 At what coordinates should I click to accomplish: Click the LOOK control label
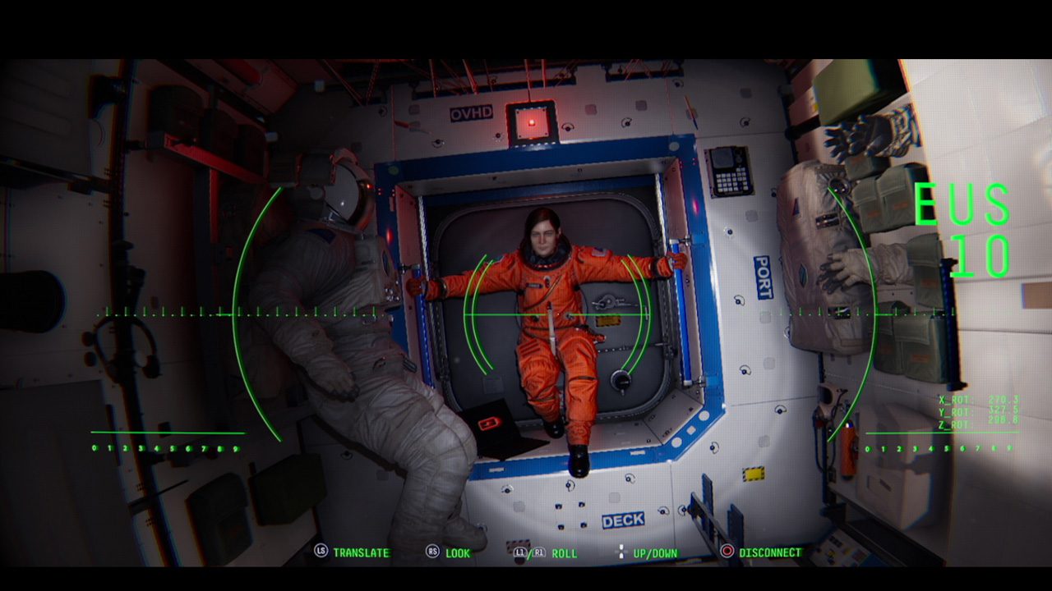tap(458, 553)
